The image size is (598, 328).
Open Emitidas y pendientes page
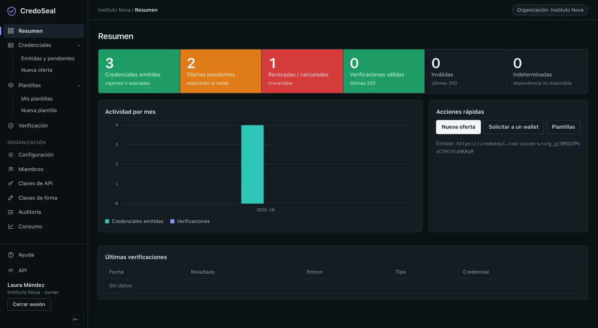tap(48, 59)
